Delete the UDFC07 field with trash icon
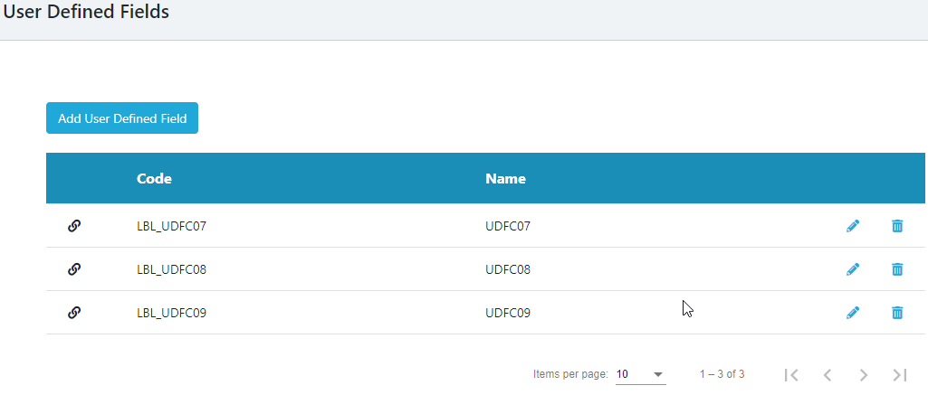 [x=897, y=226]
